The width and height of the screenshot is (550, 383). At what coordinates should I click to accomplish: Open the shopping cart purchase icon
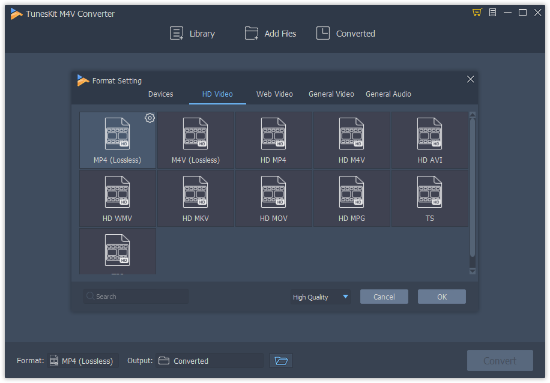point(477,13)
